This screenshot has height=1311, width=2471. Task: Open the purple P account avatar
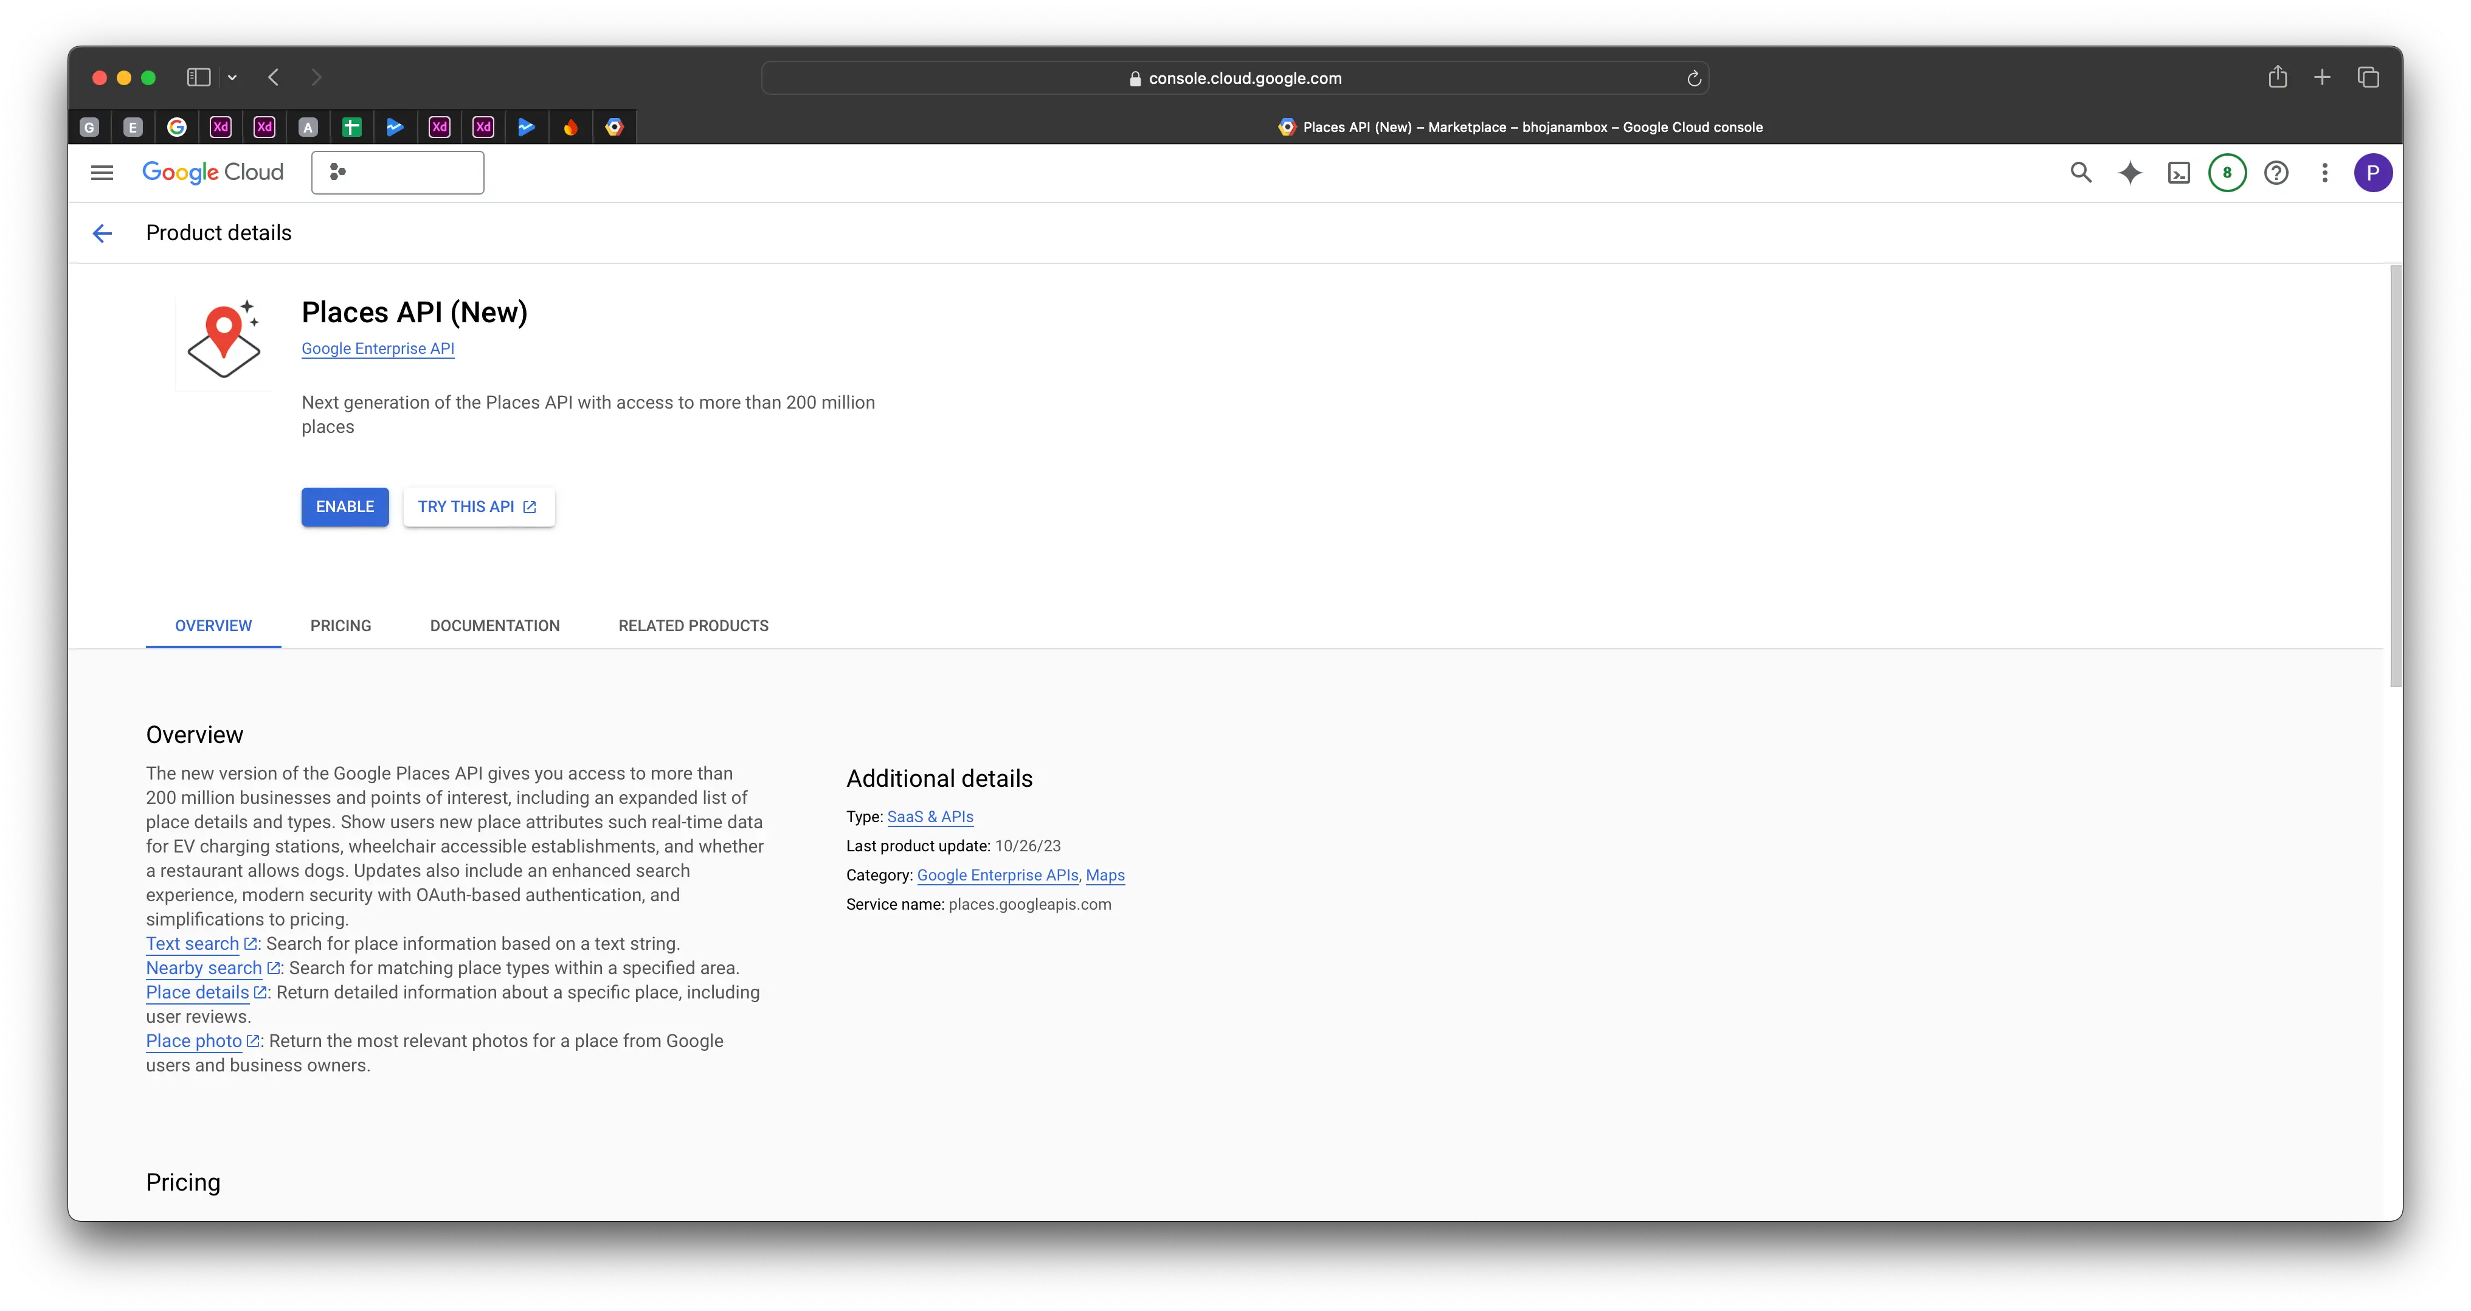click(x=2373, y=173)
